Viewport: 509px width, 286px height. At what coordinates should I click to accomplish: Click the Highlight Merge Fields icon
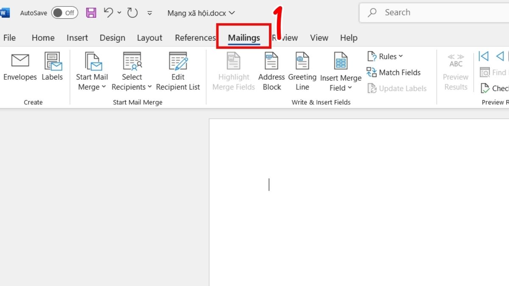point(234,61)
